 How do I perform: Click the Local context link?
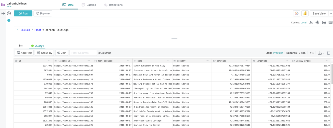304,22
